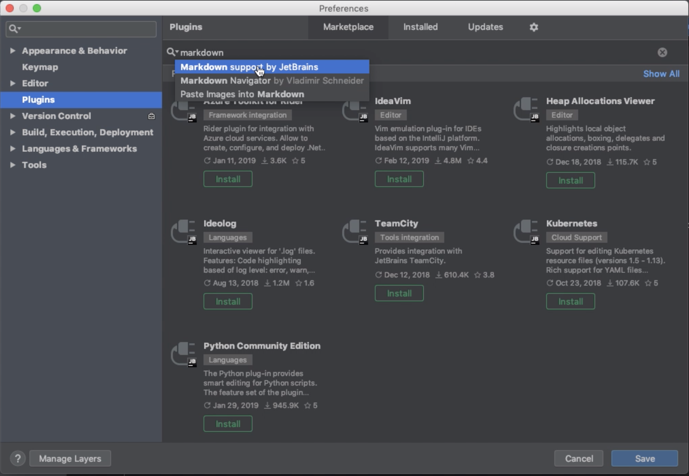
Task: Click the plugin search magnifier icon
Action: (172, 53)
